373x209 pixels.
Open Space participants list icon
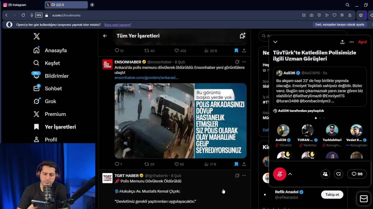(x=325, y=174)
